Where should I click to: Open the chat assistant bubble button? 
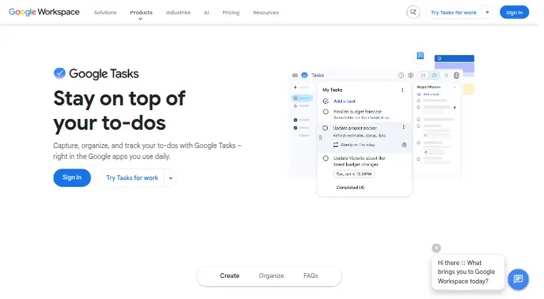tap(518, 279)
